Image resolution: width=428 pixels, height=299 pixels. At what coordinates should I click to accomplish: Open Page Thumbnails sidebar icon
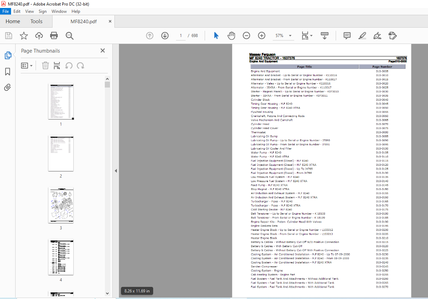(8, 55)
